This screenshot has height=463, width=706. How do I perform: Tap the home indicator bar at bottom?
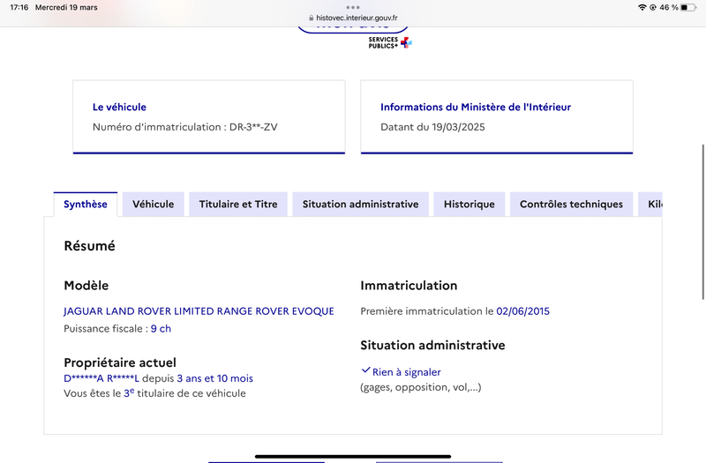pos(353,456)
